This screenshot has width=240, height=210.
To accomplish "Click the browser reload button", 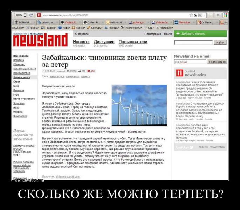I will pyautogui.click(x=31, y=15).
